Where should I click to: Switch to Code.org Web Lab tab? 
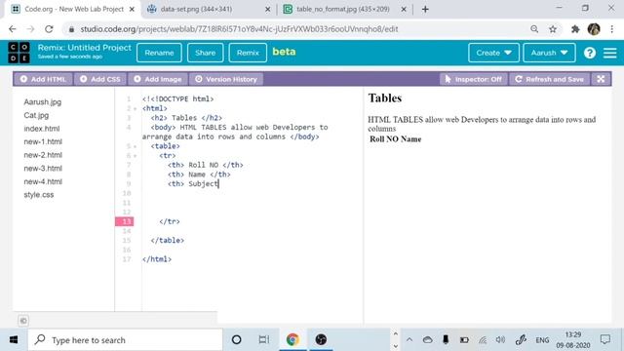point(72,9)
